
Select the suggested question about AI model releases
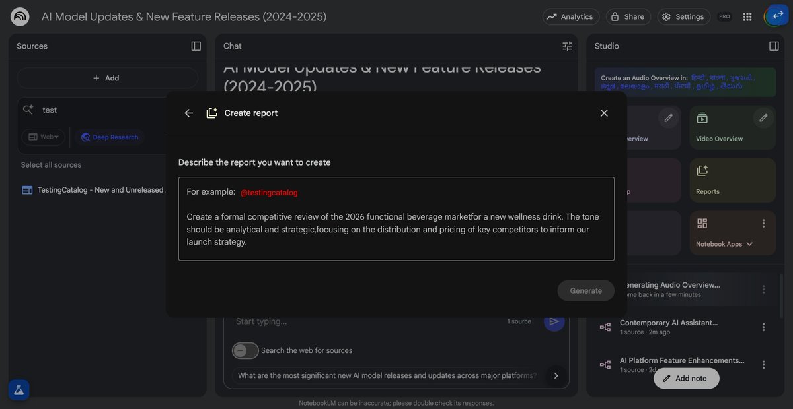click(x=387, y=375)
